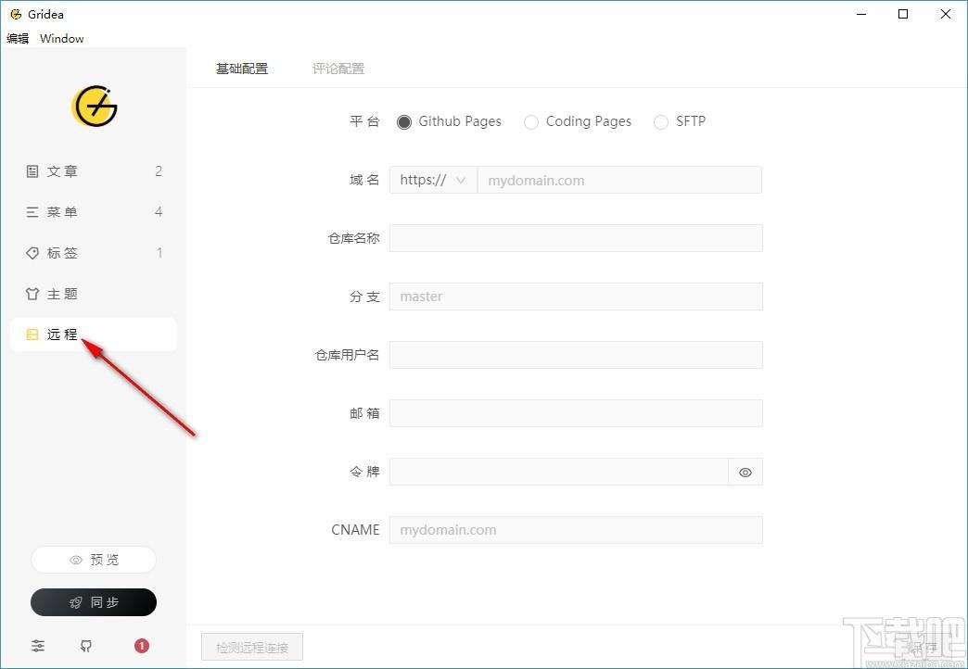Open the Window menu
The height and width of the screenshot is (669, 968).
[62, 38]
